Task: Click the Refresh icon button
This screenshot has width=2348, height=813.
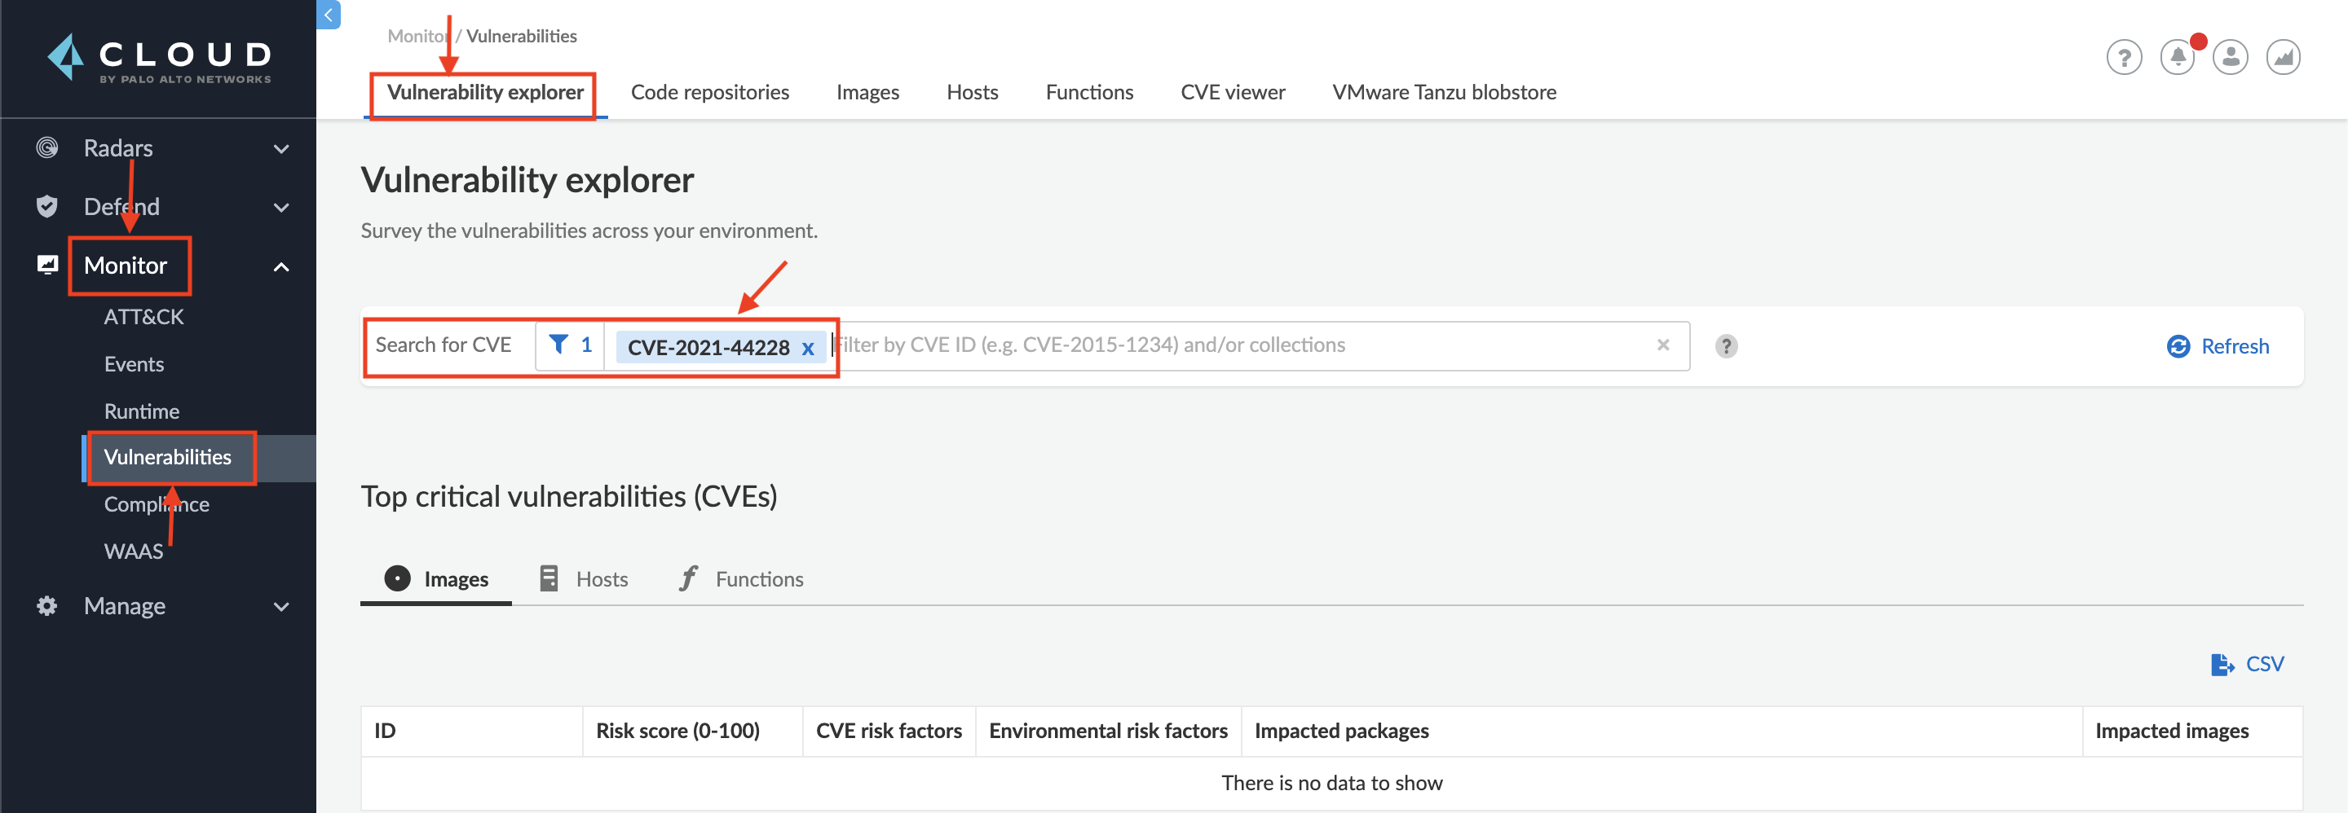Action: point(2178,346)
